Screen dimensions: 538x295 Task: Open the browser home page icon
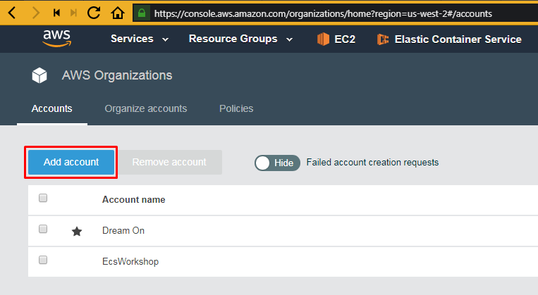tap(117, 13)
